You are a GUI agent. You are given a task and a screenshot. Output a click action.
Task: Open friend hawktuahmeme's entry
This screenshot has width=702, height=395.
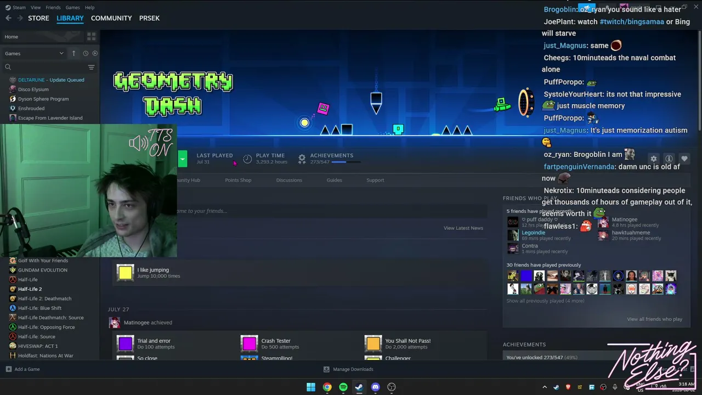click(631, 233)
